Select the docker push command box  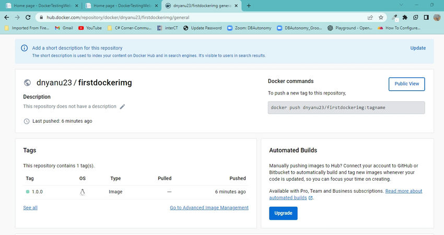click(x=346, y=108)
